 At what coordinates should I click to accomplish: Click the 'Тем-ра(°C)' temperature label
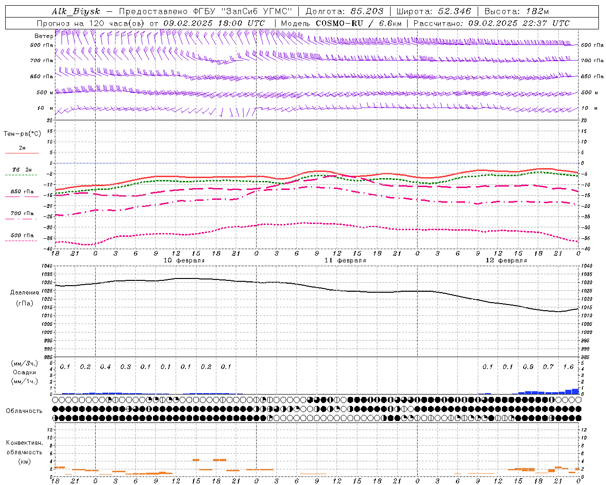(22, 134)
